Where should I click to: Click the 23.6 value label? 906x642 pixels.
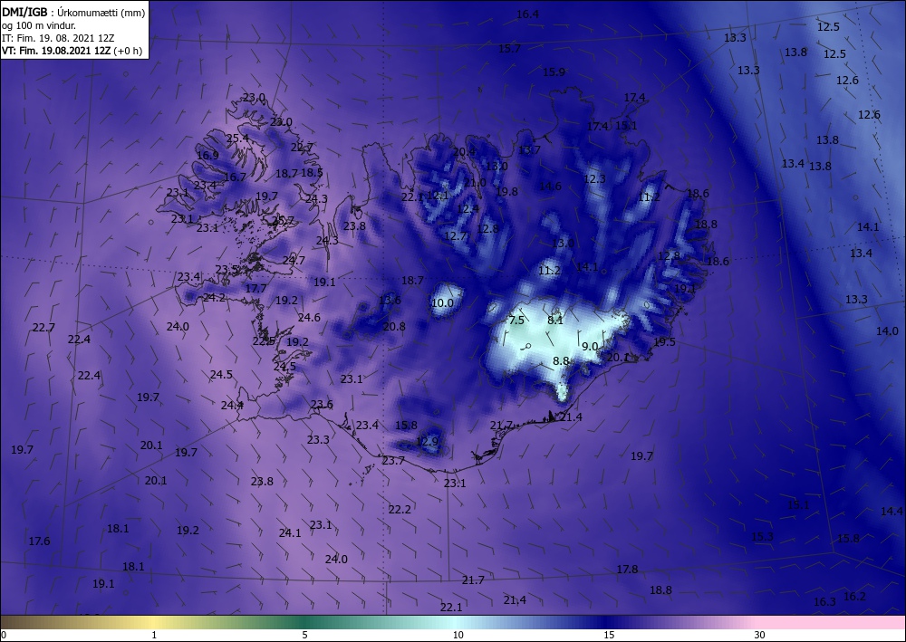pyautogui.click(x=322, y=405)
